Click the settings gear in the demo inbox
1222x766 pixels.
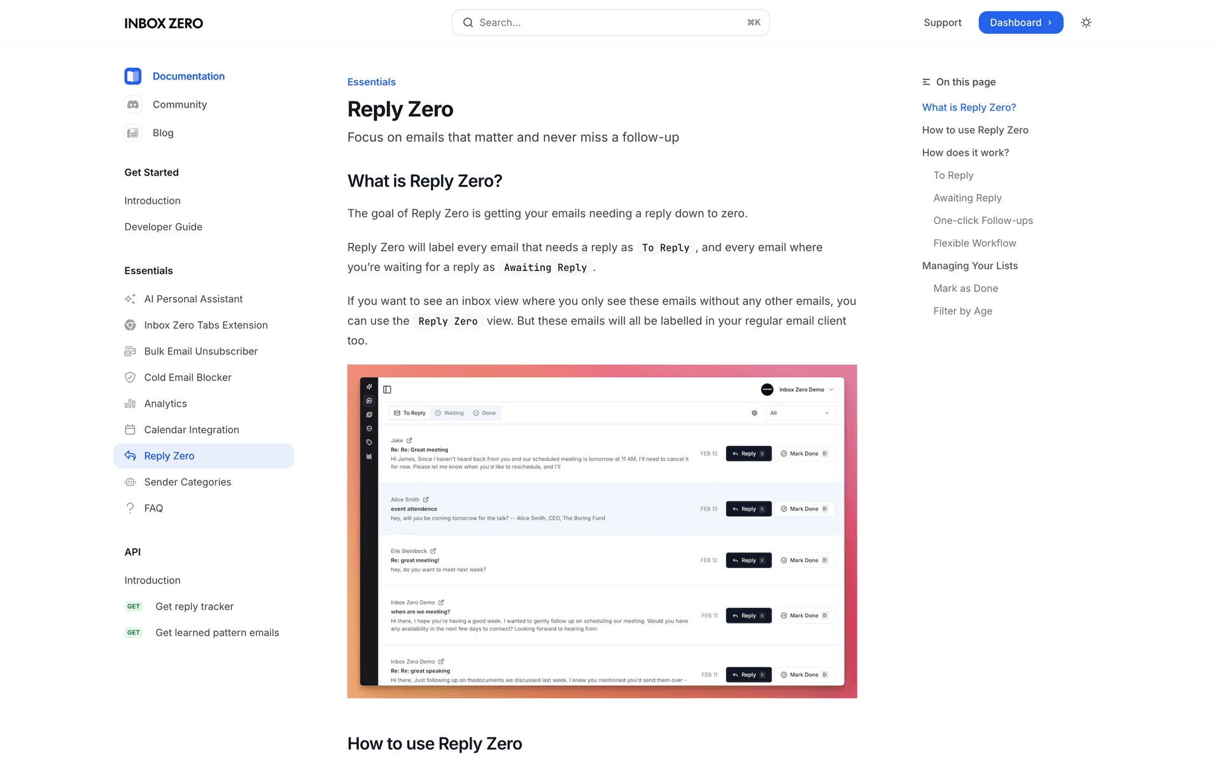click(x=754, y=413)
